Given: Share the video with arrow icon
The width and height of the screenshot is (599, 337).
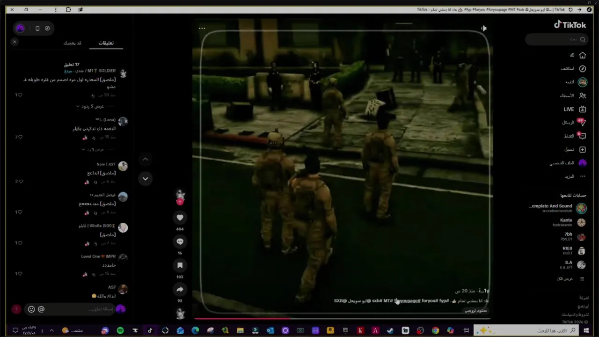Looking at the screenshot, I should 180,289.
